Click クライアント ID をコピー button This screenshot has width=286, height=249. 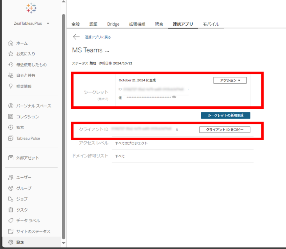tap(225, 130)
